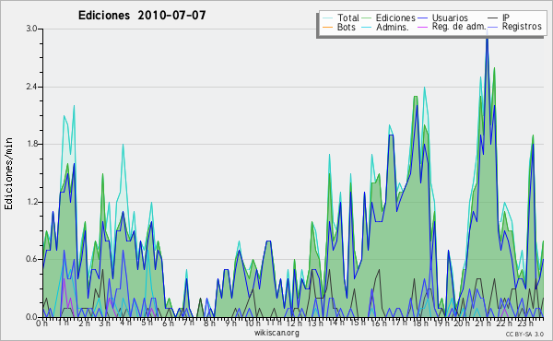Click the 3.0 y-axis value
The height and width of the screenshot is (341, 553).
[31, 29]
